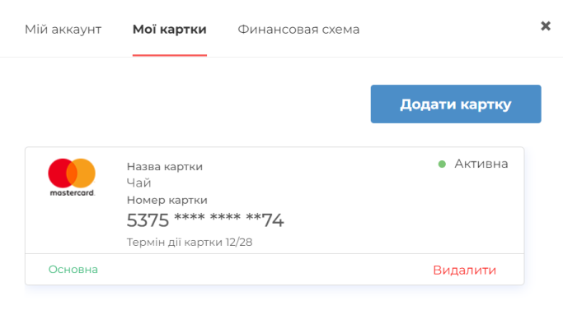This screenshot has width=563, height=310.
Task: Select the Мої картки tab
Action: (170, 30)
